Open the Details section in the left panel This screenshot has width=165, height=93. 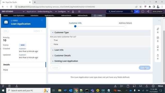click(23, 65)
